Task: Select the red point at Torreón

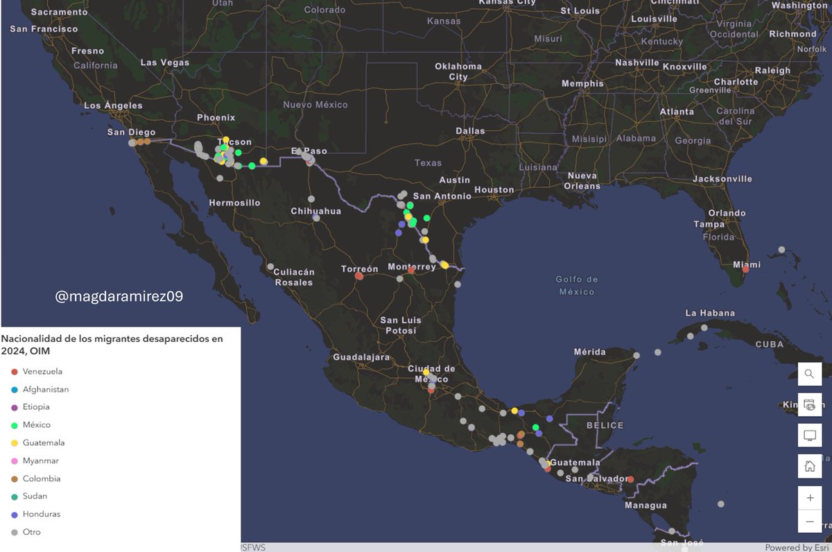Action: [359, 276]
